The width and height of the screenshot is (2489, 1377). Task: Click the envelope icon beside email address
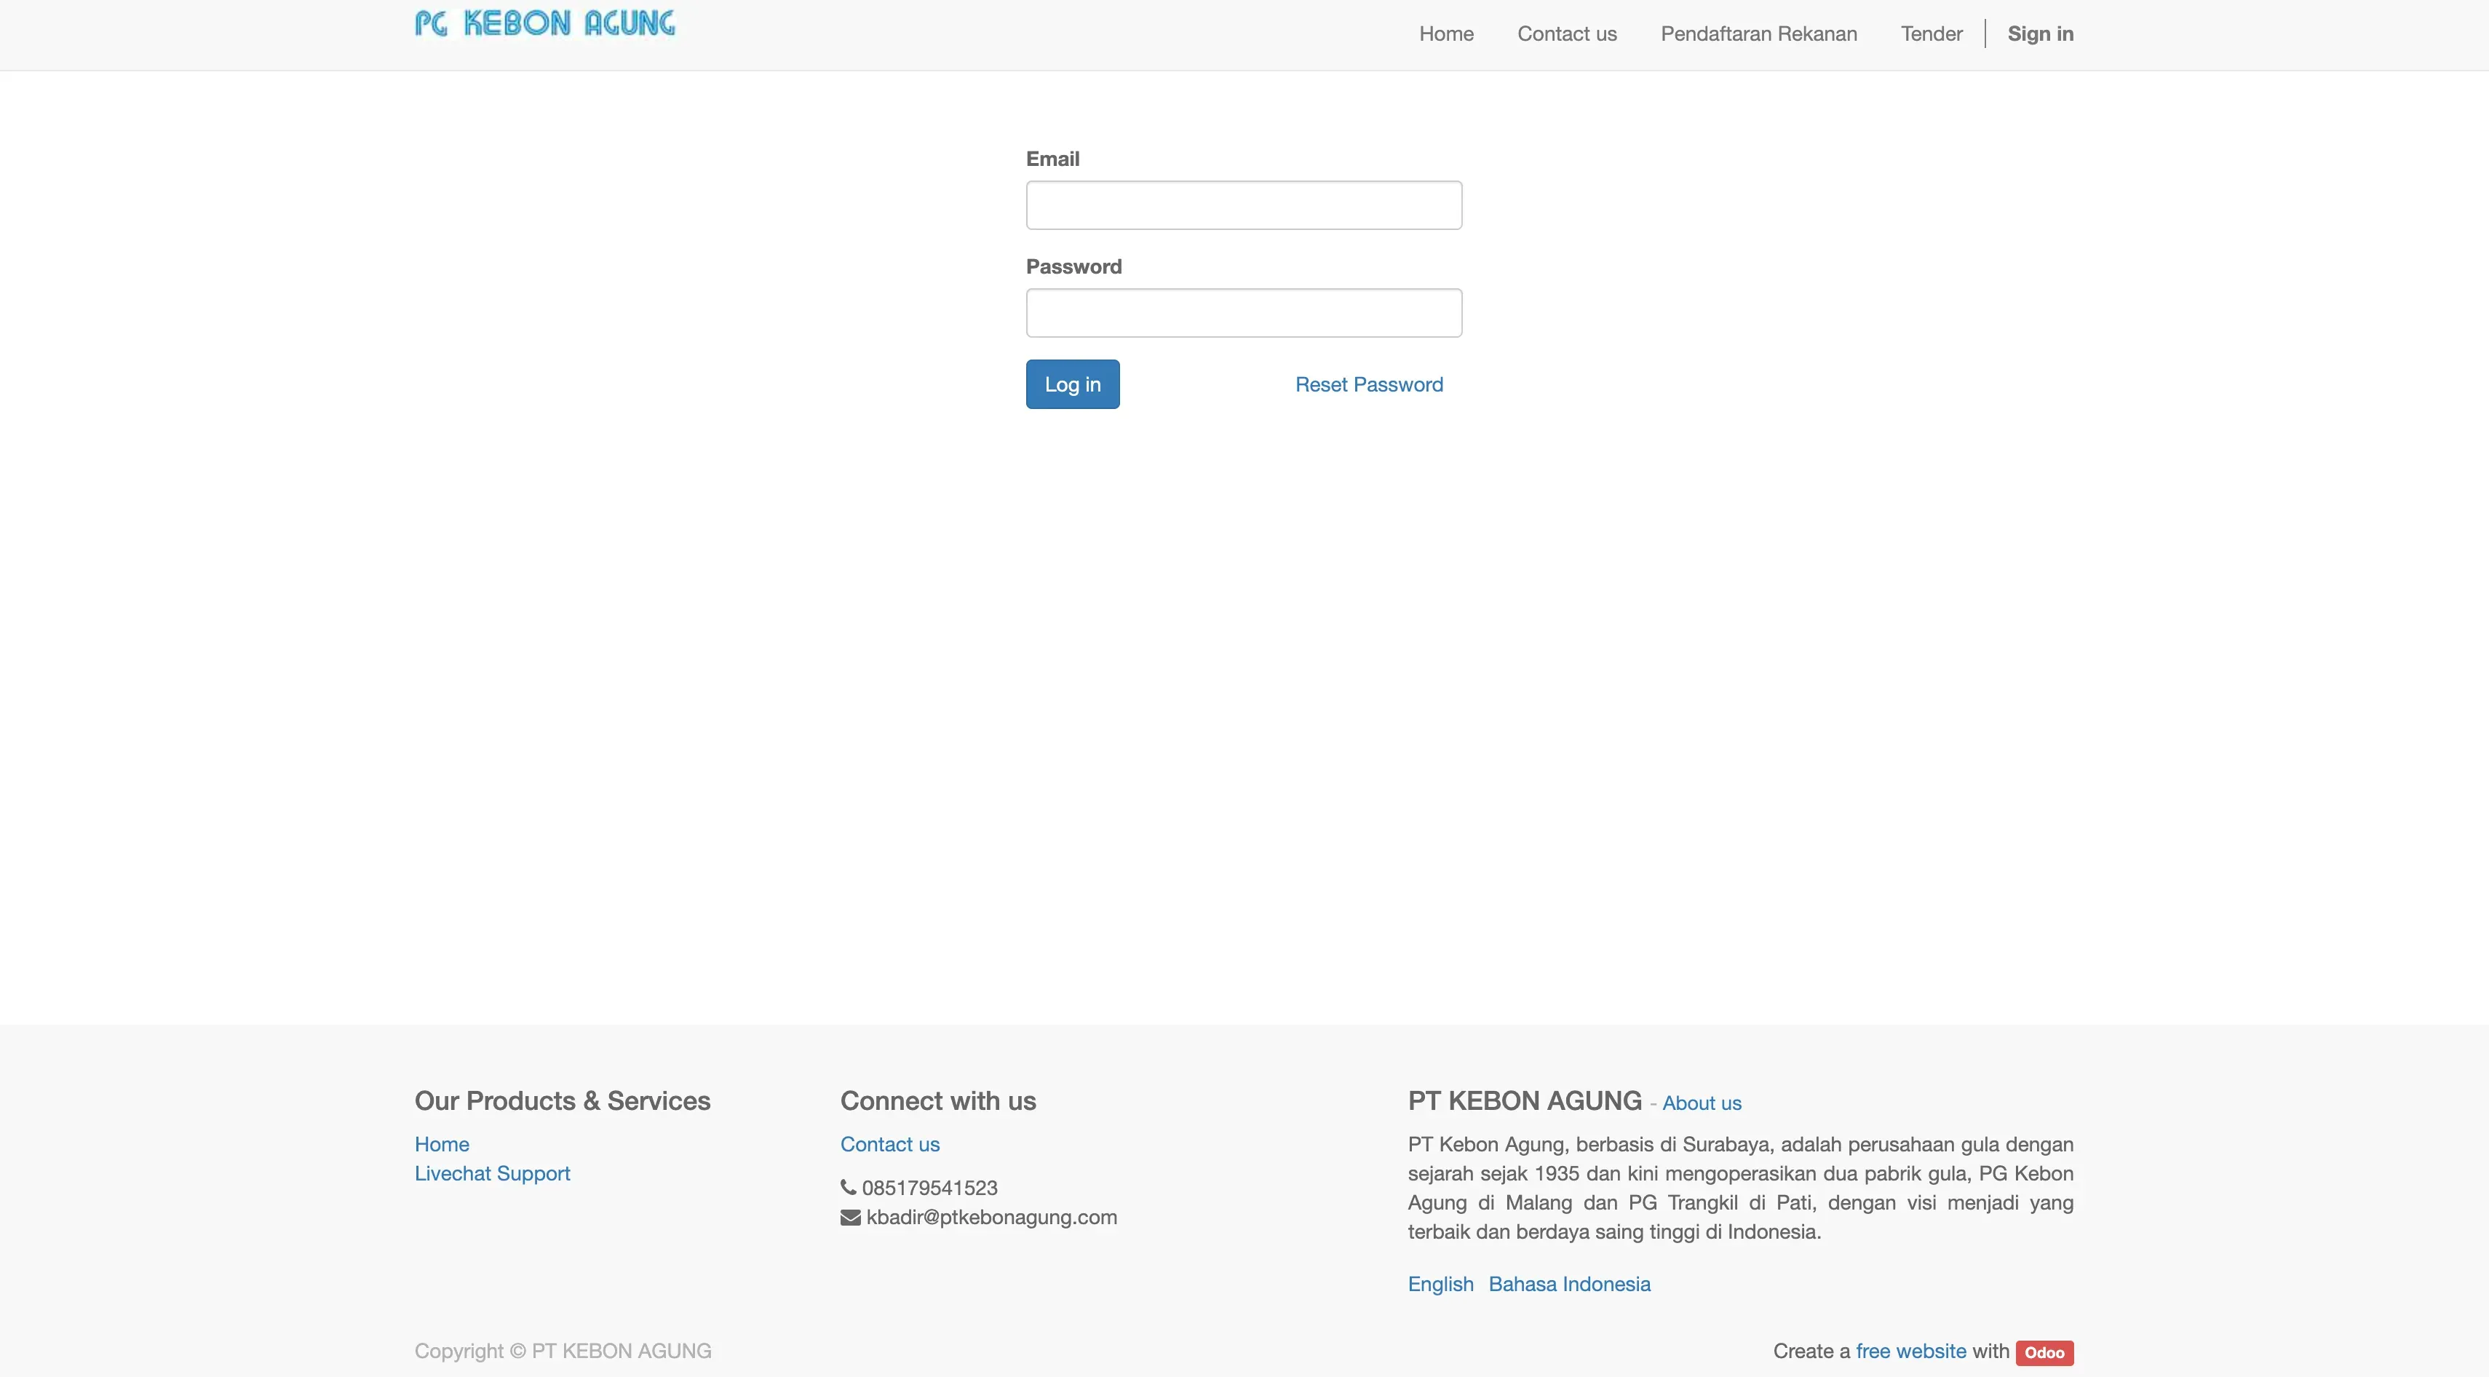[850, 1218]
